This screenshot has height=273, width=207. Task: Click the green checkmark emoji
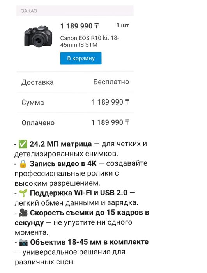tap(23, 144)
